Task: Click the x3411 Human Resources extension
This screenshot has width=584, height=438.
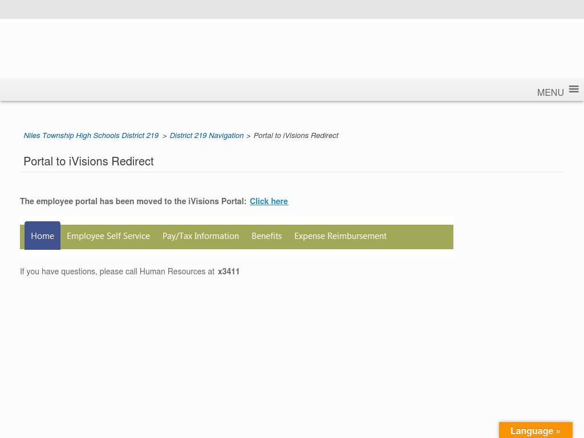Action: click(229, 272)
